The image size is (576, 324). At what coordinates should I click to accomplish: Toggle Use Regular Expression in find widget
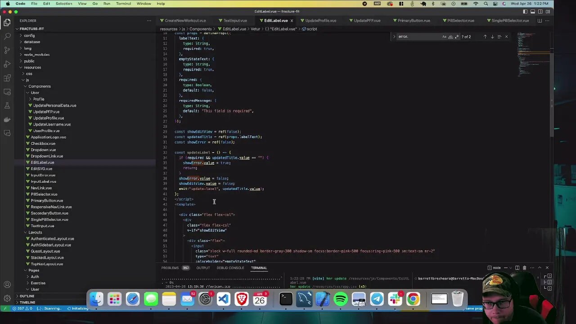point(457,36)
